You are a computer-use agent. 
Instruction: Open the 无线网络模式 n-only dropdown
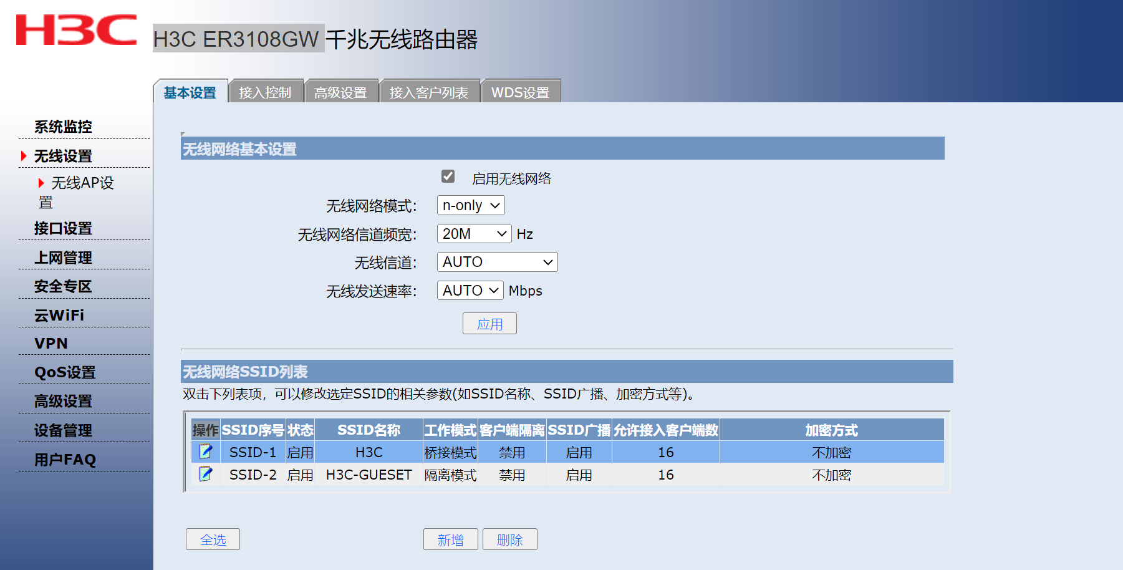pyautogui.click(x=471, y=205)
